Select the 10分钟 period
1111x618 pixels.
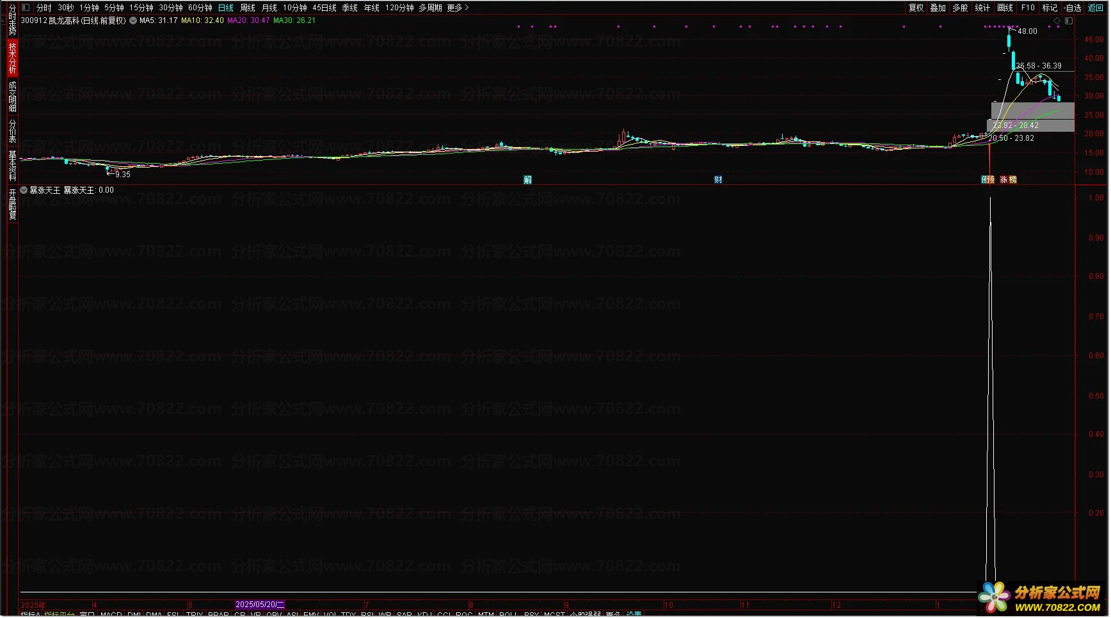click(x=295, y=8)
